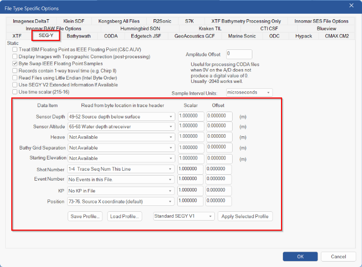Open the Marine Sonic tab

pyautogui.click(x=242, y=36)
